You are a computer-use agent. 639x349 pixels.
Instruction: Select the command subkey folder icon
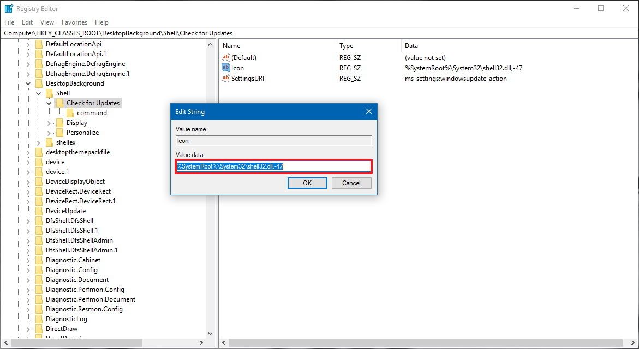pos(70,112)
